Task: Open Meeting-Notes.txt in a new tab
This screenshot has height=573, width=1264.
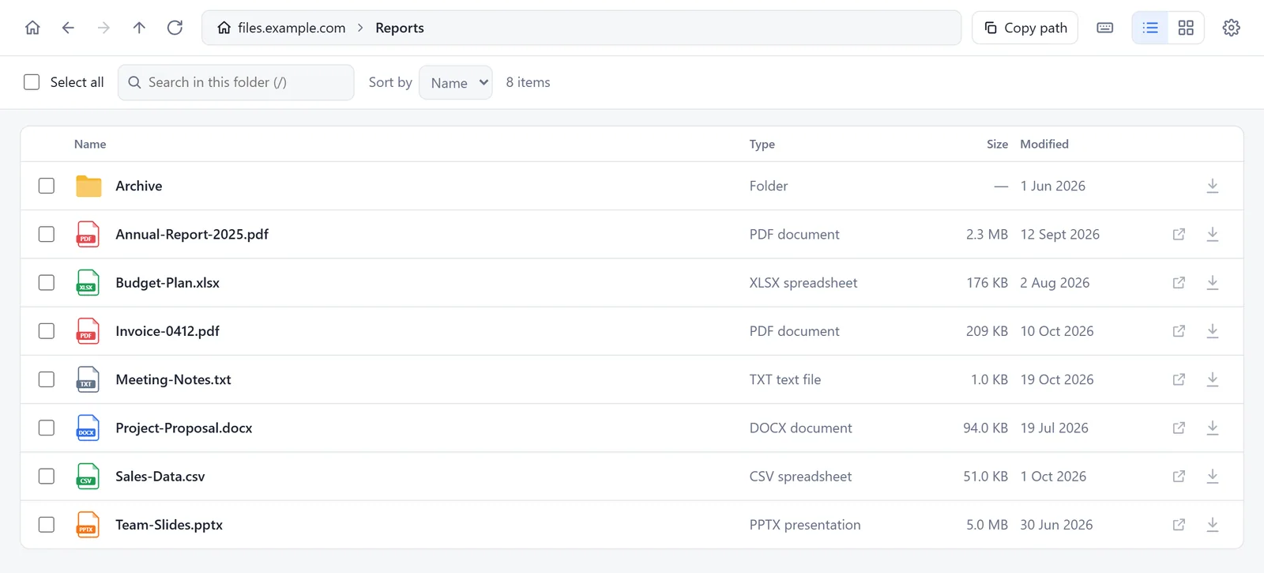Action: (1179, 379)
